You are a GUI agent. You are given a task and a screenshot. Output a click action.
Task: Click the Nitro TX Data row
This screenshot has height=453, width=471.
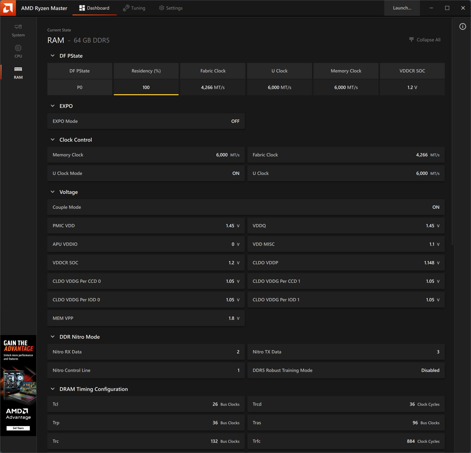click(x=346, y=352)
